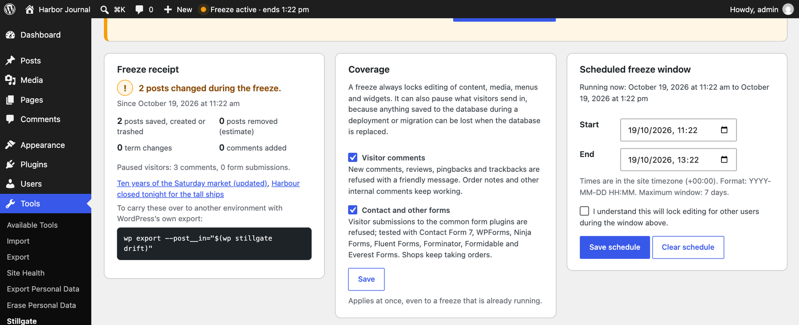Click the Howdy, admin account text
This screenshot has height=325, width=799.
(754, 9)
